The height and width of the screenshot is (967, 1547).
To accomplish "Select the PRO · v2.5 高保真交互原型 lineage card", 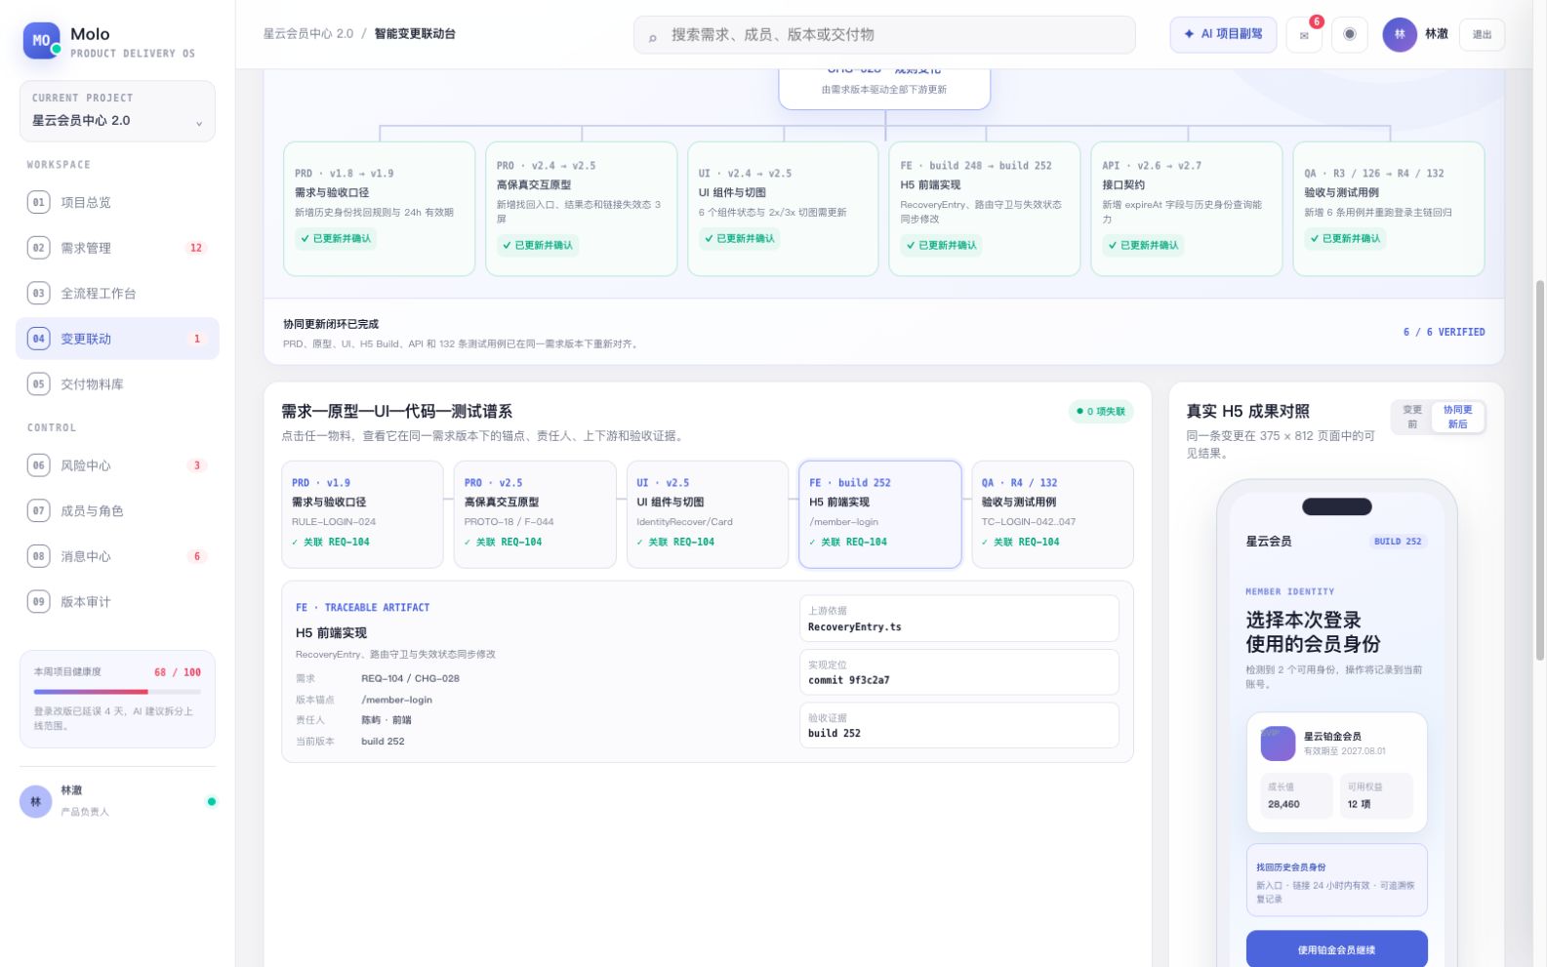I will (x=535, y=514).
